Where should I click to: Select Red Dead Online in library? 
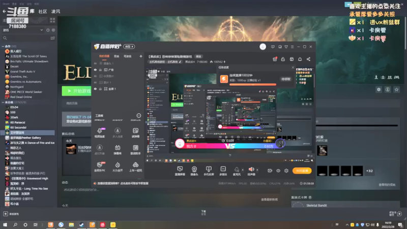click(21, 97)
